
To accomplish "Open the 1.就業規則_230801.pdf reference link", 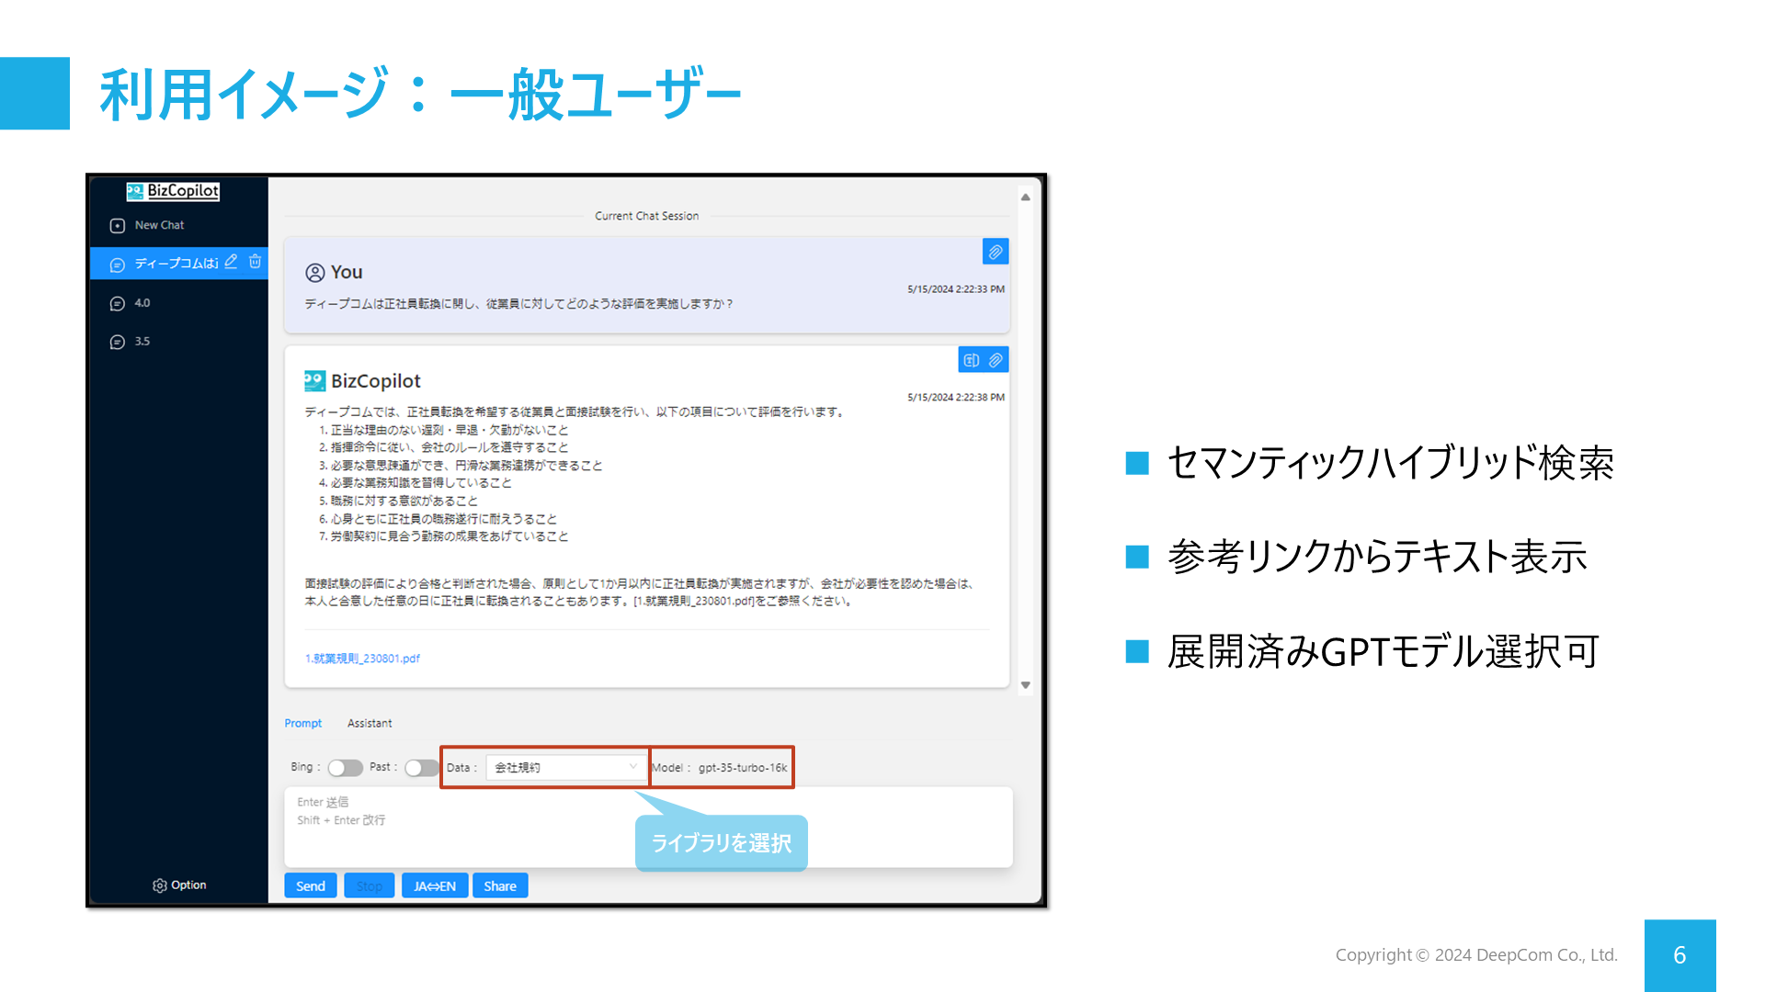I will coord(362,659).
